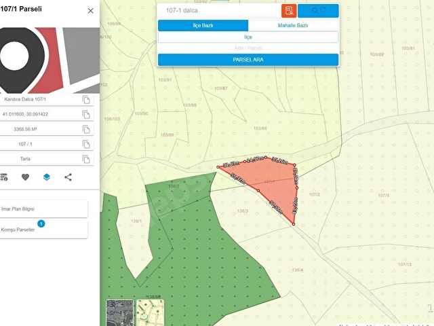
Task: Click parcel label 103/86 on map
Action: point(260,128)
